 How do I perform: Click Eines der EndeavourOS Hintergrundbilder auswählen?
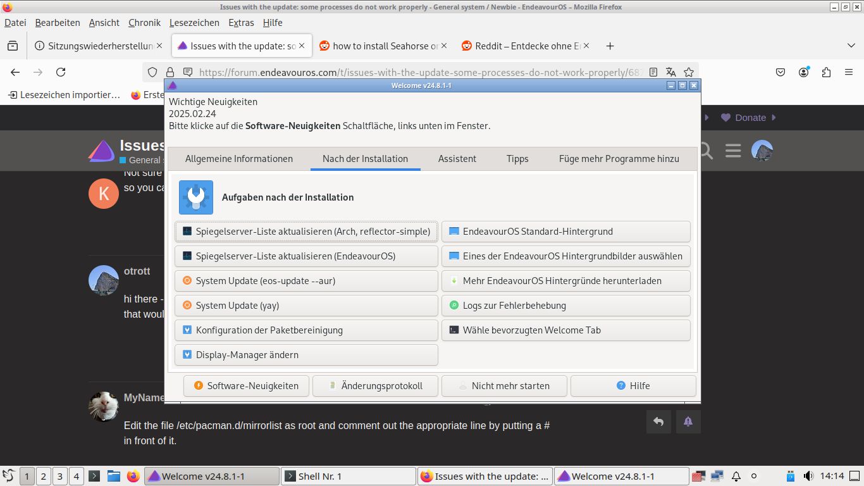point(566,256)
